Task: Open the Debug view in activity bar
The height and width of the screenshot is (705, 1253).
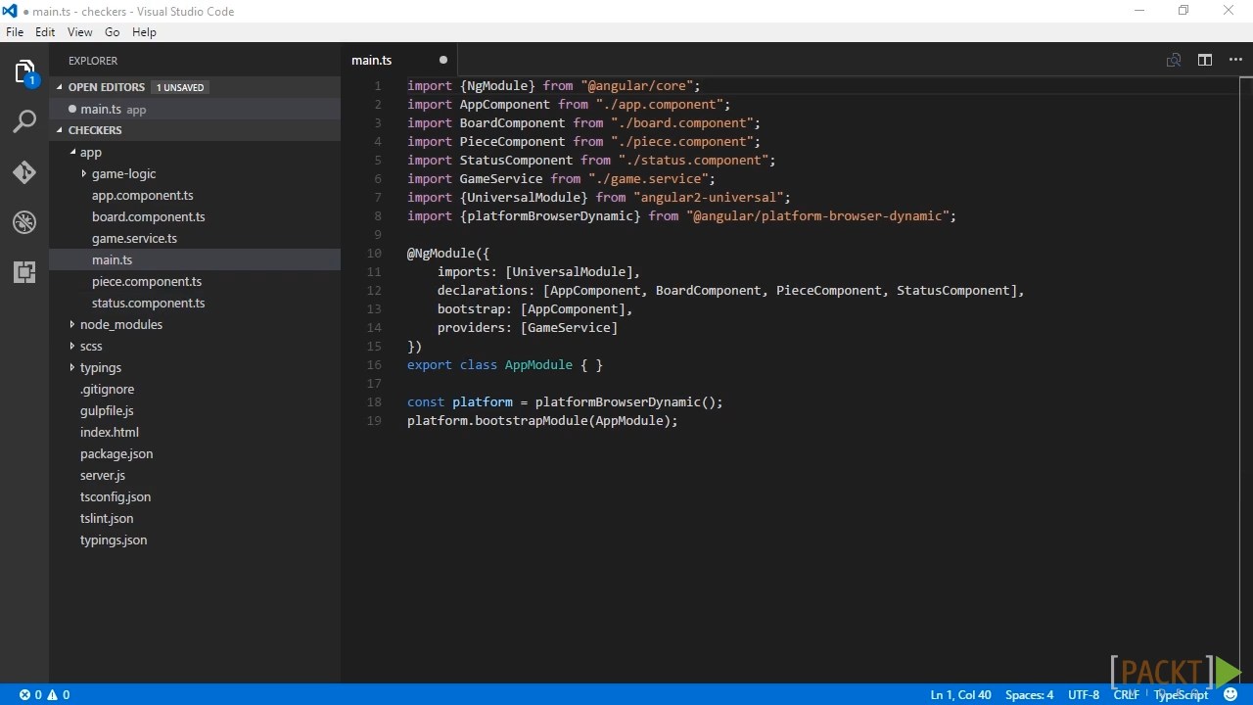Action: coord(24,222)
